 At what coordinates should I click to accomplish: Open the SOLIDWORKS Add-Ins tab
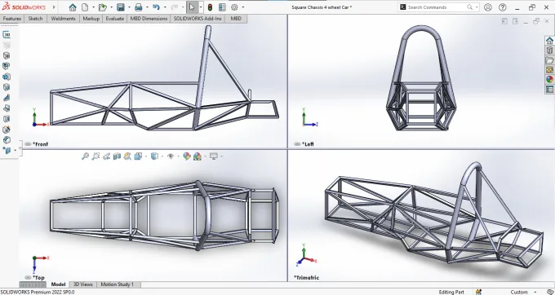[x=198, y=19]
